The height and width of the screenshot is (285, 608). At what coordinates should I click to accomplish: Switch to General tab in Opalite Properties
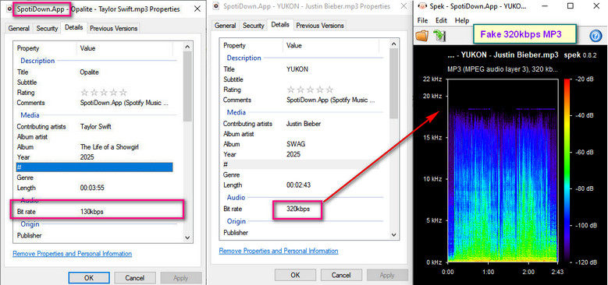[x=19, y=28]
